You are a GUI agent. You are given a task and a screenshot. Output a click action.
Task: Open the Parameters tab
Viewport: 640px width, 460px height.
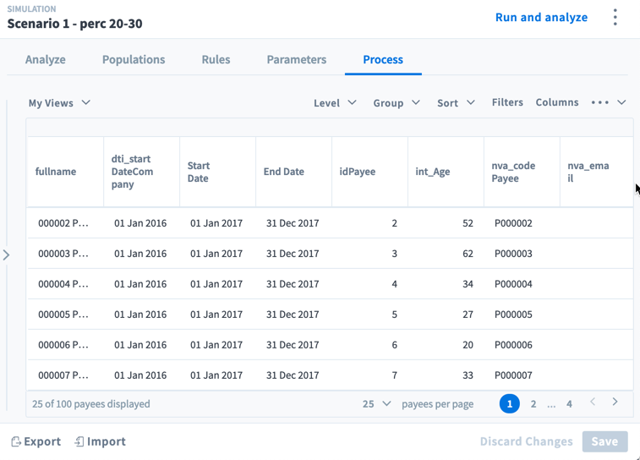click(296, 60)
